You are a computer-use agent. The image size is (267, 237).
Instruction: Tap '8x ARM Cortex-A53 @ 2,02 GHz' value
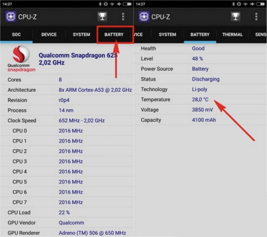pos(95,90)
